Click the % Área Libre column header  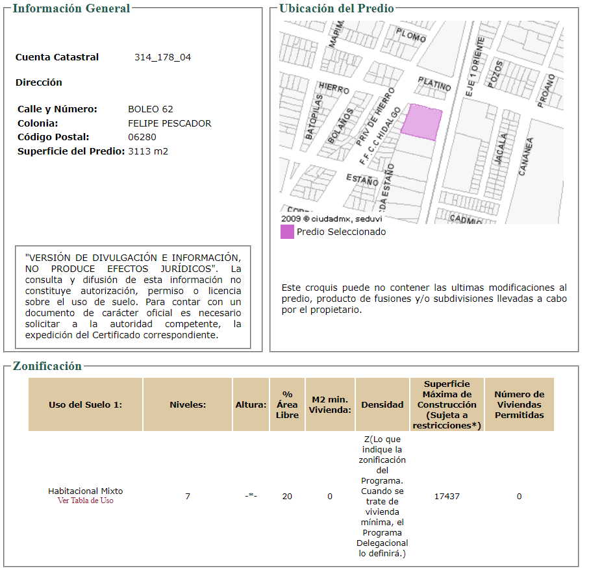[x=288, y=404]
